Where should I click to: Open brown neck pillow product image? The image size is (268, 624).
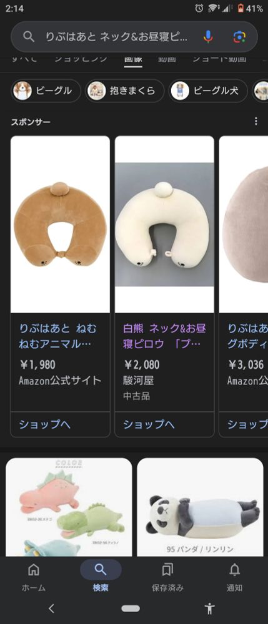click(x=60, y=225)
